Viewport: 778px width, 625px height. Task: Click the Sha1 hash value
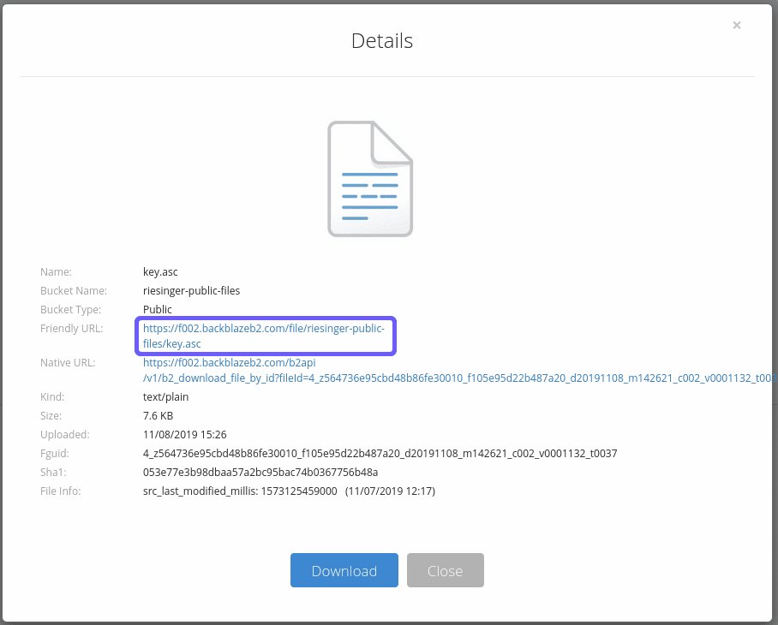[260, 472]
